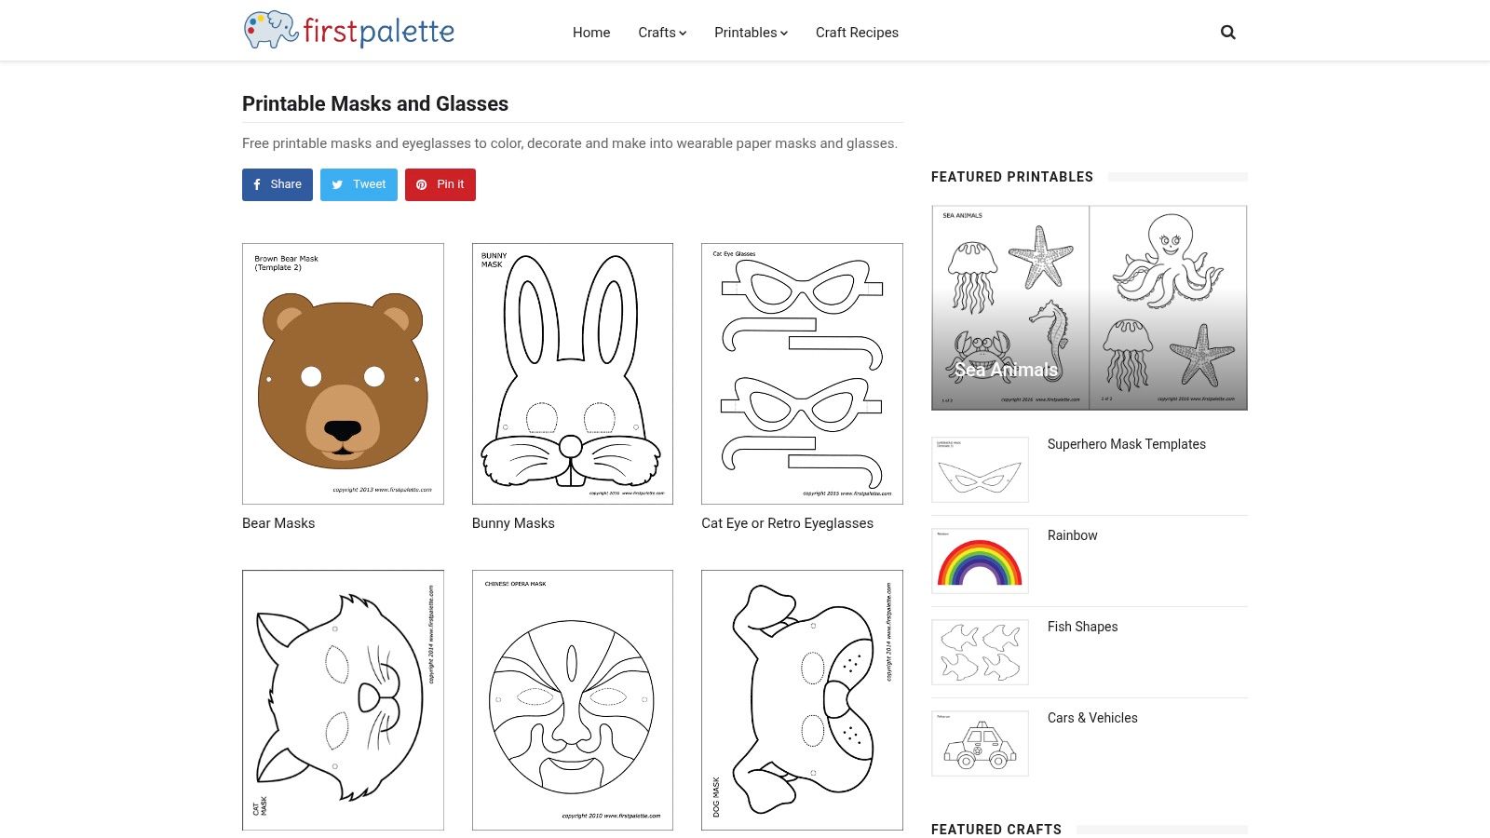Click the police car icon thumbnail
Screen dimensions: 1490x838
pos(980,742)
